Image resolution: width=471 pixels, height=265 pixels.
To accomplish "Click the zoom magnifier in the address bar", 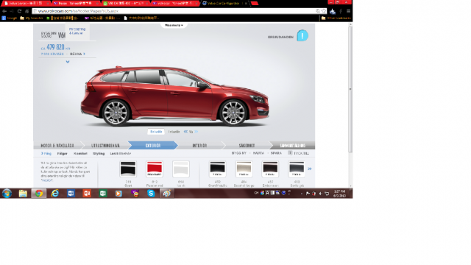I will point(318,11).
